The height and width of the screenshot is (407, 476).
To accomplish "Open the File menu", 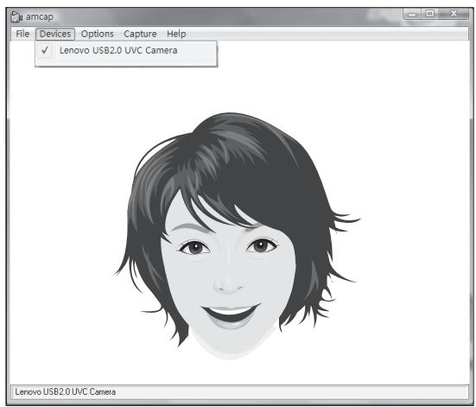I will click(22, 34).
